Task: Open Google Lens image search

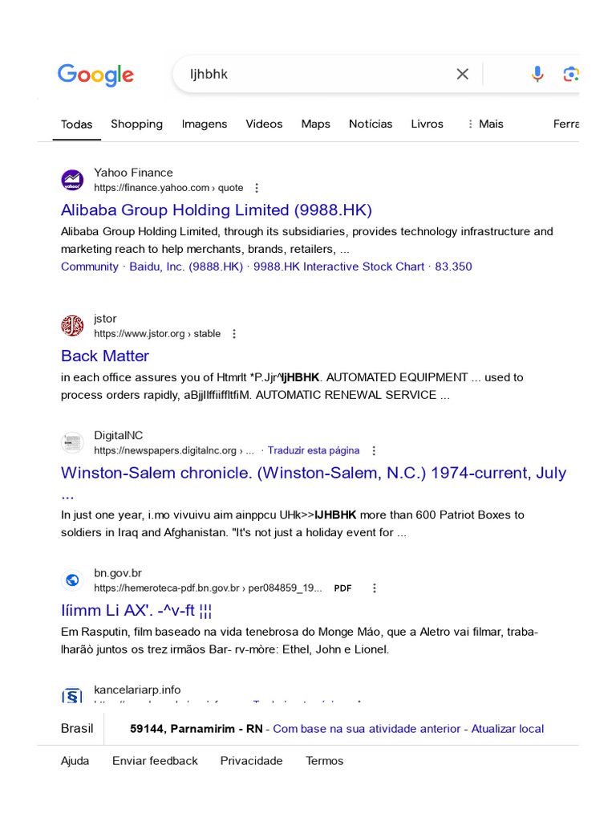Action: pos(570,74)
